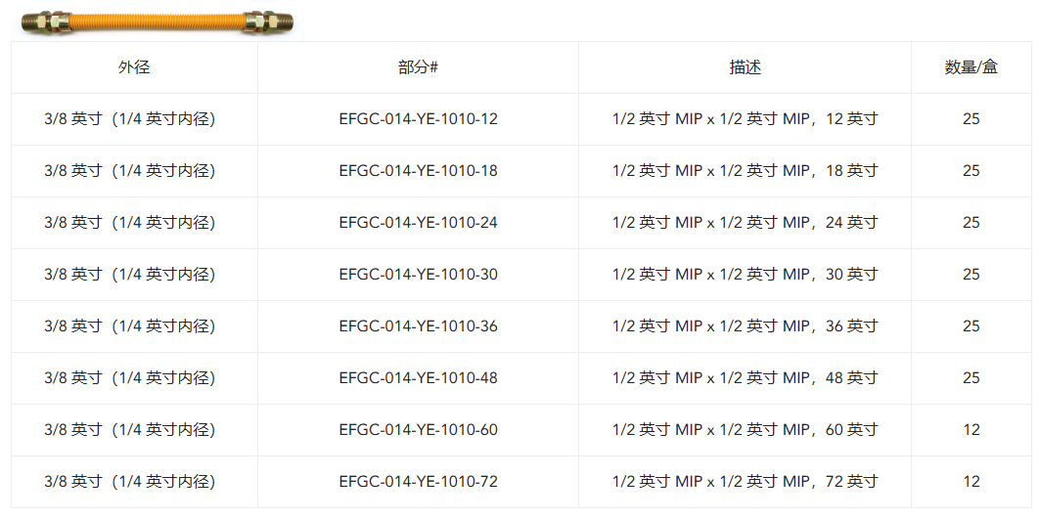The height and width of the screenshot is (520, 1039).
Task: Click part number EFGC-014-YE-1010-72
Action: [418, 481]
